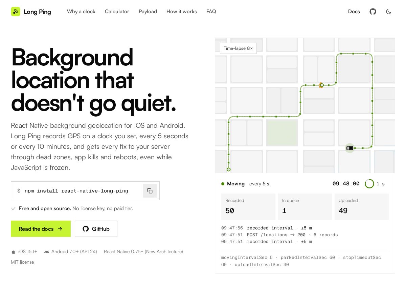Click the 09:48:00 clock readout

(346, 184)
